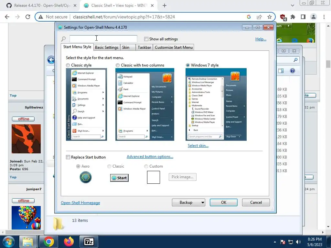331x248 pixels.
Task: Click the Chrome taskbar icon
Action: 49,242
